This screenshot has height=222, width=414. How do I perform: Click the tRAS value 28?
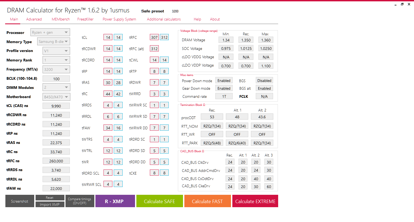[x=118, y=82]
